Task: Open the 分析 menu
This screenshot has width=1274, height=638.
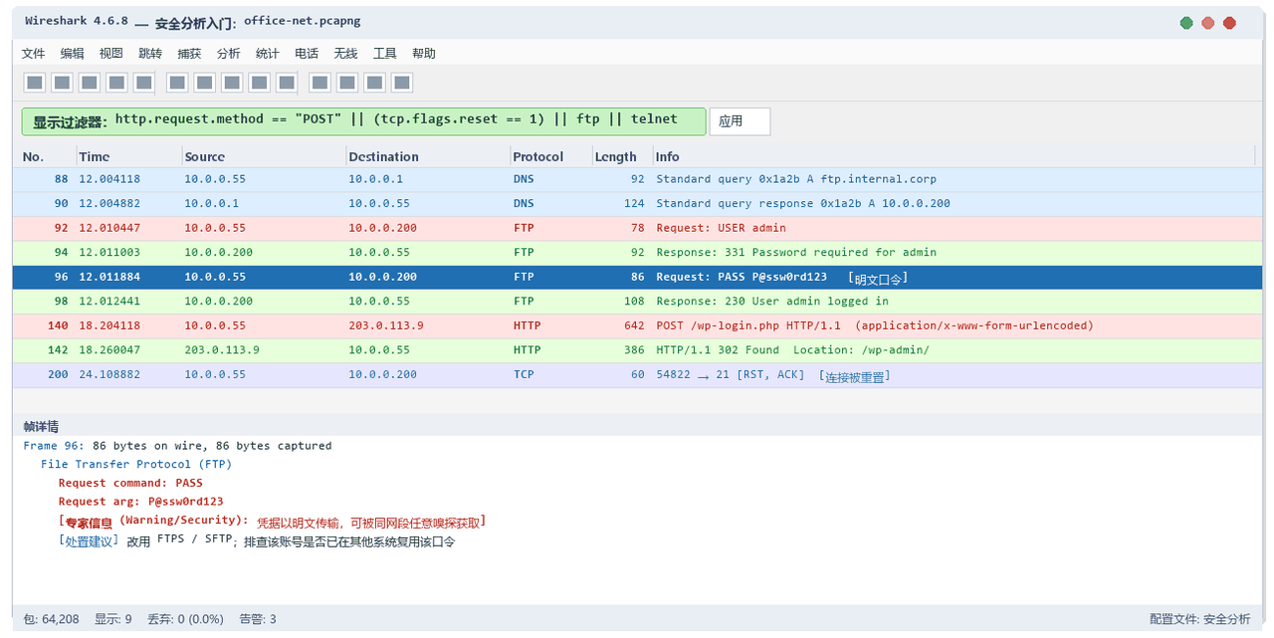Action: click(228, 54)
